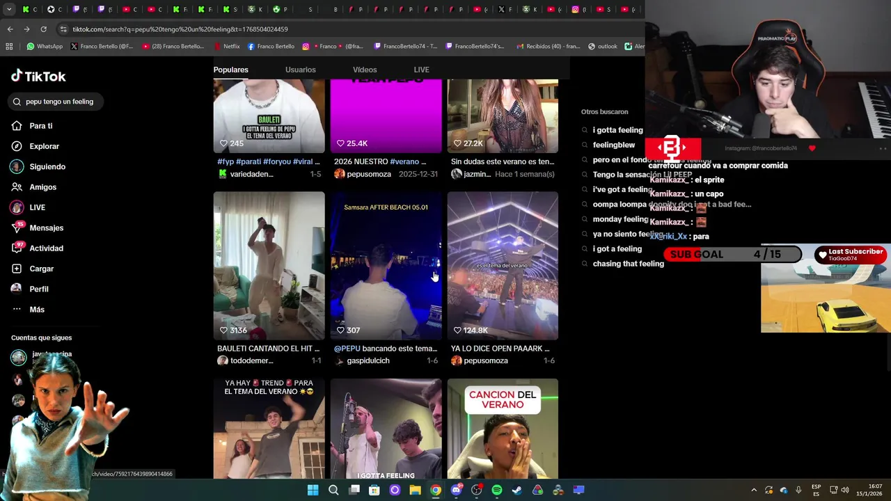Open the outlook bookmark

(603, 47)
